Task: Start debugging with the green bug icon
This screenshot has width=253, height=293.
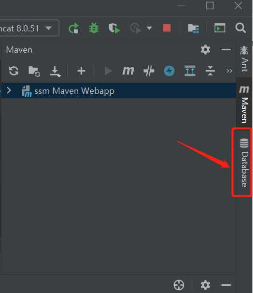Action: [94, 28]
